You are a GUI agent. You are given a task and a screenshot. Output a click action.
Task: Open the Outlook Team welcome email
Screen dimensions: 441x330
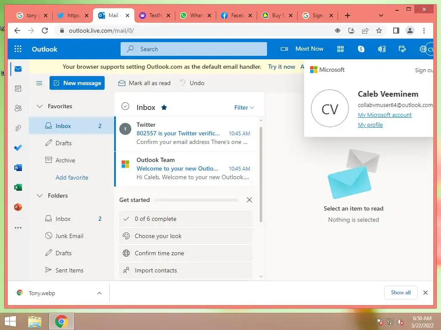[186, 169]
